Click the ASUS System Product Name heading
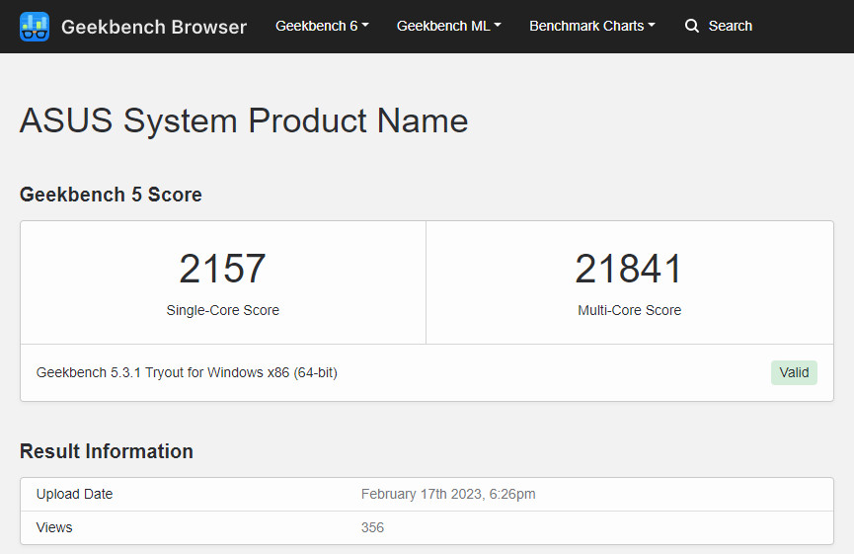 click(x=244, y=120)
